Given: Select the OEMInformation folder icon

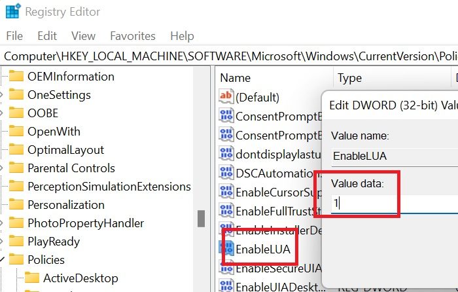Looking at the screenshot, I should [16, 77].
